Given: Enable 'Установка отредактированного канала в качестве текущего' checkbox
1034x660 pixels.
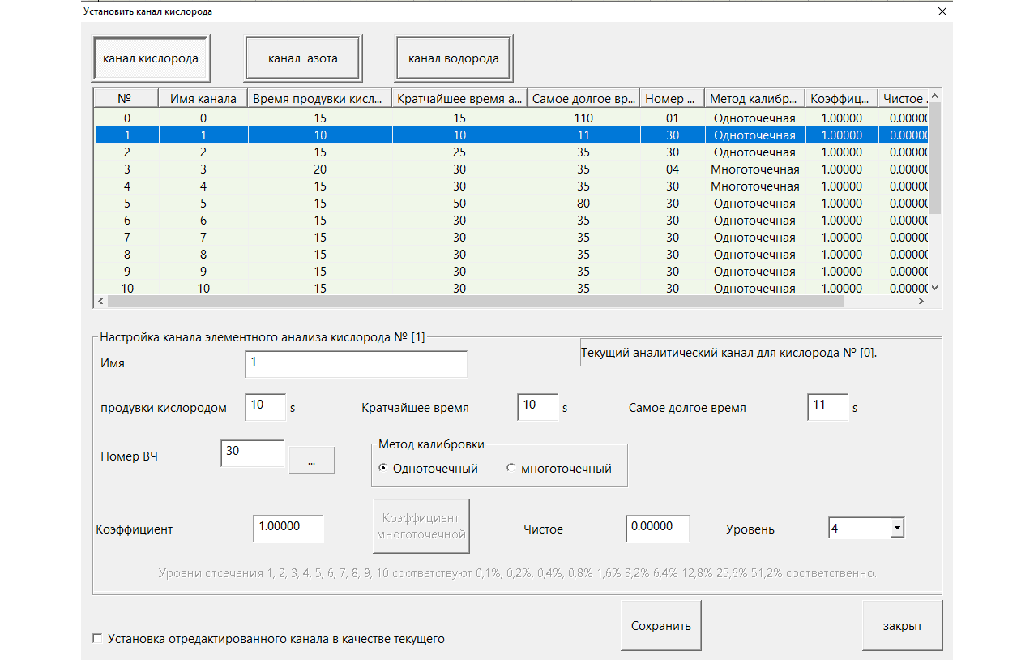Looking at the screenshot, I should click(98, 639).
